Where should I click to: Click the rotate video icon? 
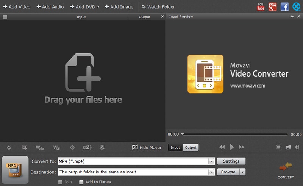[9, 148]
